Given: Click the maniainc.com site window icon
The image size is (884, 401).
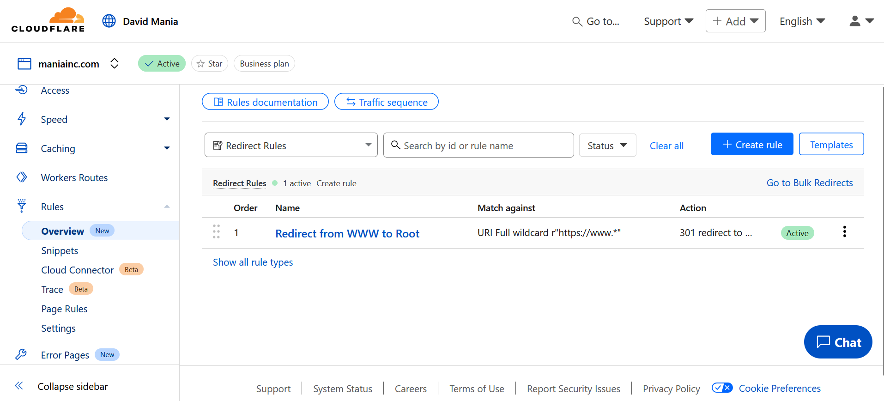Looking at the screenshot, I should [x=24, y=64].
